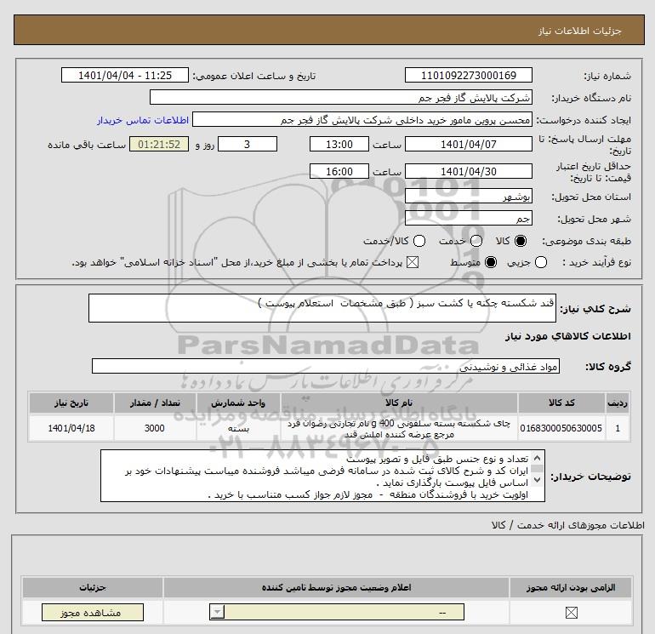Screen dimensions: 655x634
Task: Click the buyer organization name field
Action: click(x=341, y=97)
